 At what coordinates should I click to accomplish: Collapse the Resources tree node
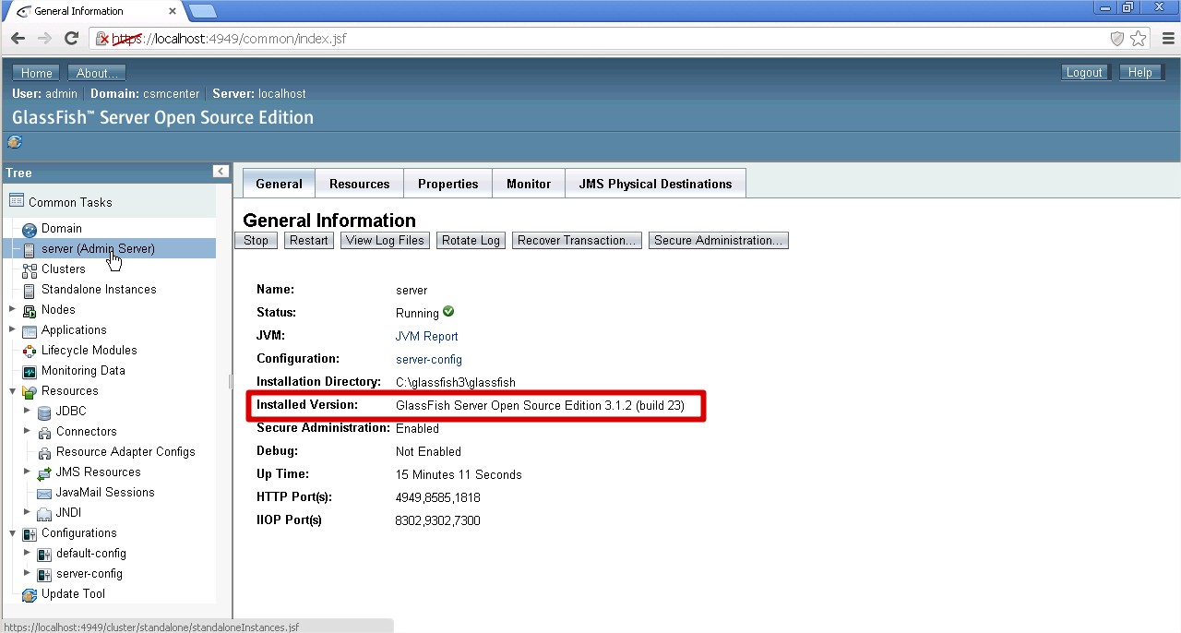12,390
